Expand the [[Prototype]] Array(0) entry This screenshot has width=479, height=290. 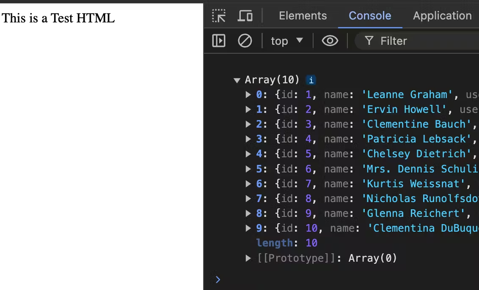click(248, 258)
